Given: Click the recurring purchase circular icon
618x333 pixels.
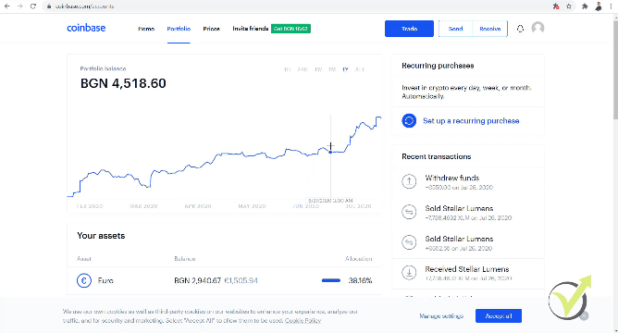Looking at the screenshot, I should 409,120.
